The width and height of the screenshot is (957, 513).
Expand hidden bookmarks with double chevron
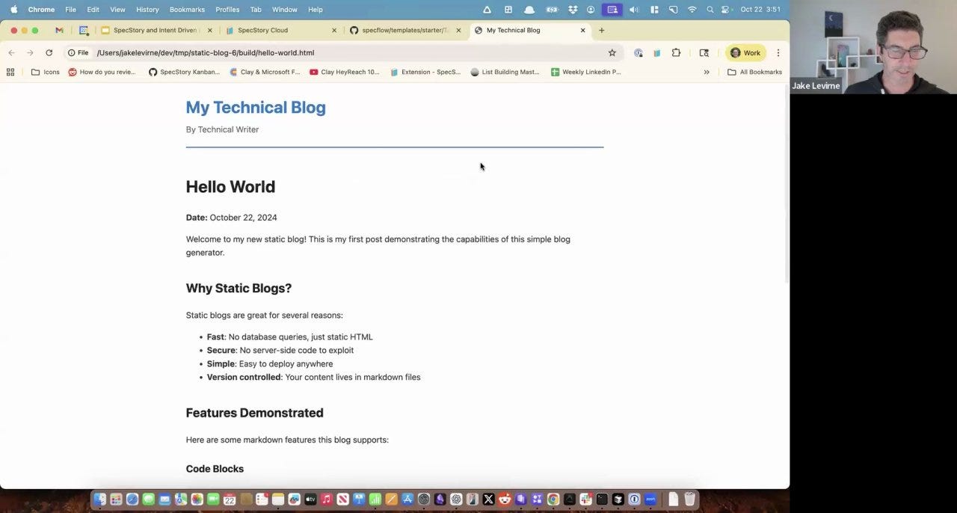(707, 72)
